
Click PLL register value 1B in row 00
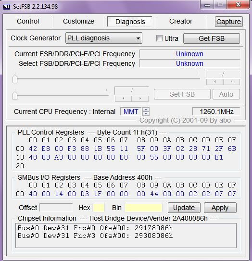98,149
